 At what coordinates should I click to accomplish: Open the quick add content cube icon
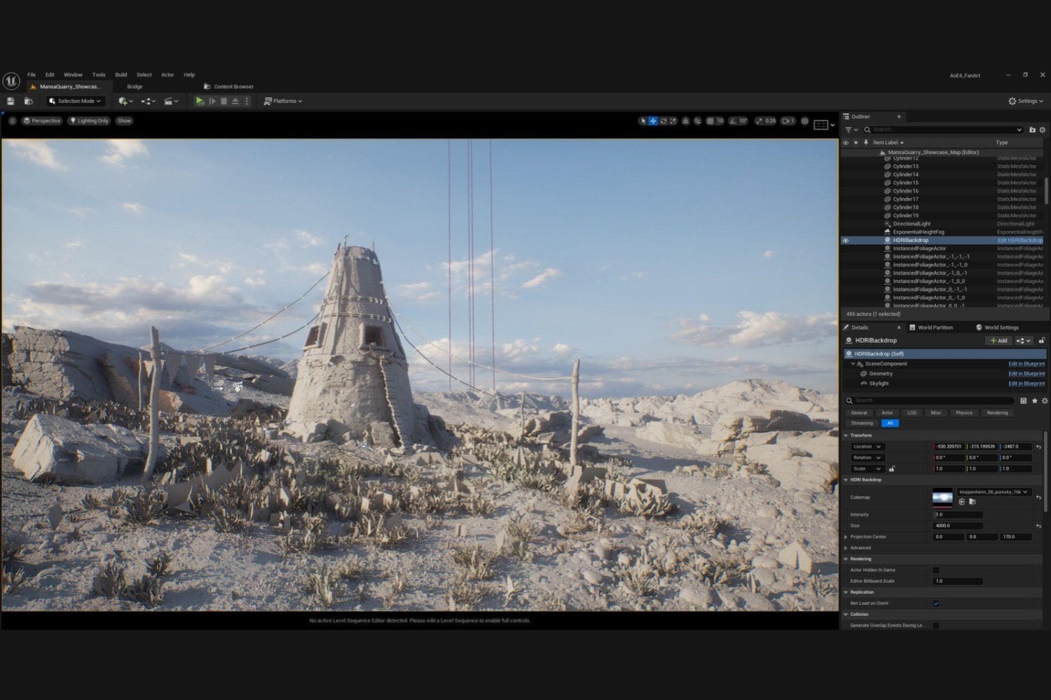point(125,101)
